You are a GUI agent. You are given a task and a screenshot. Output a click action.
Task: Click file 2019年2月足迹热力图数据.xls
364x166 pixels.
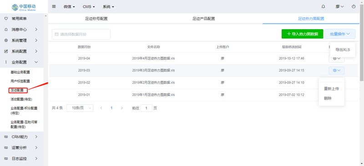(x=153, y=83)
